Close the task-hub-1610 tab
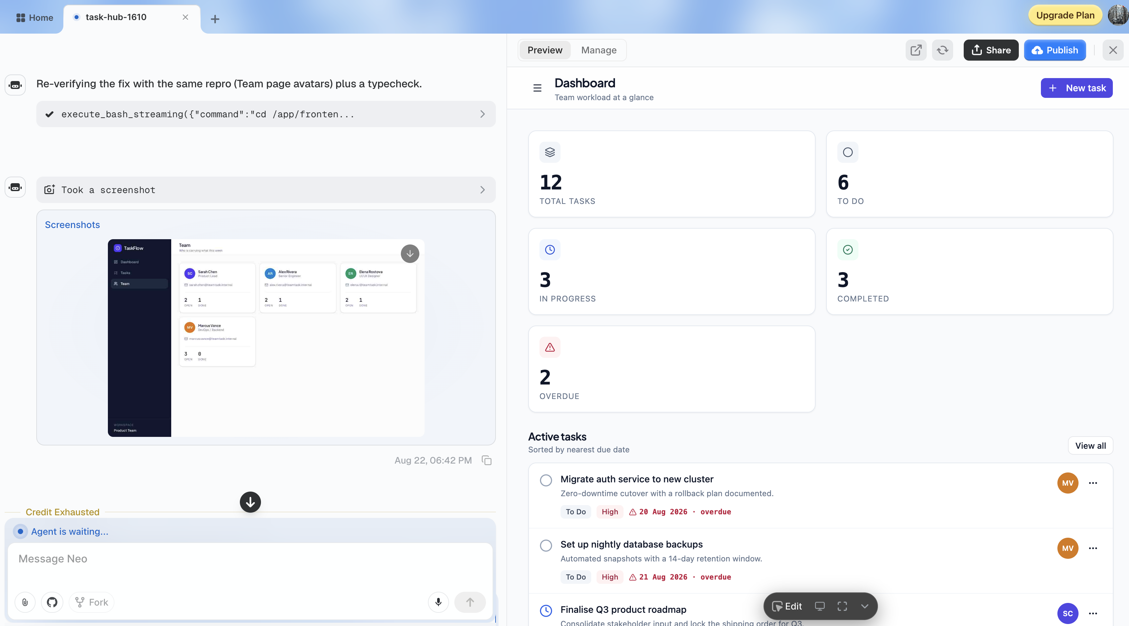1129x626 pixels. 185,17
